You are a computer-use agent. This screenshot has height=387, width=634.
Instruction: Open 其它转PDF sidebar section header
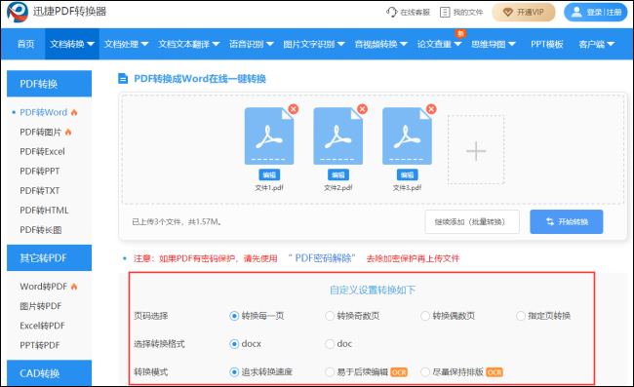pyautogui.click(x=50, y=257)
